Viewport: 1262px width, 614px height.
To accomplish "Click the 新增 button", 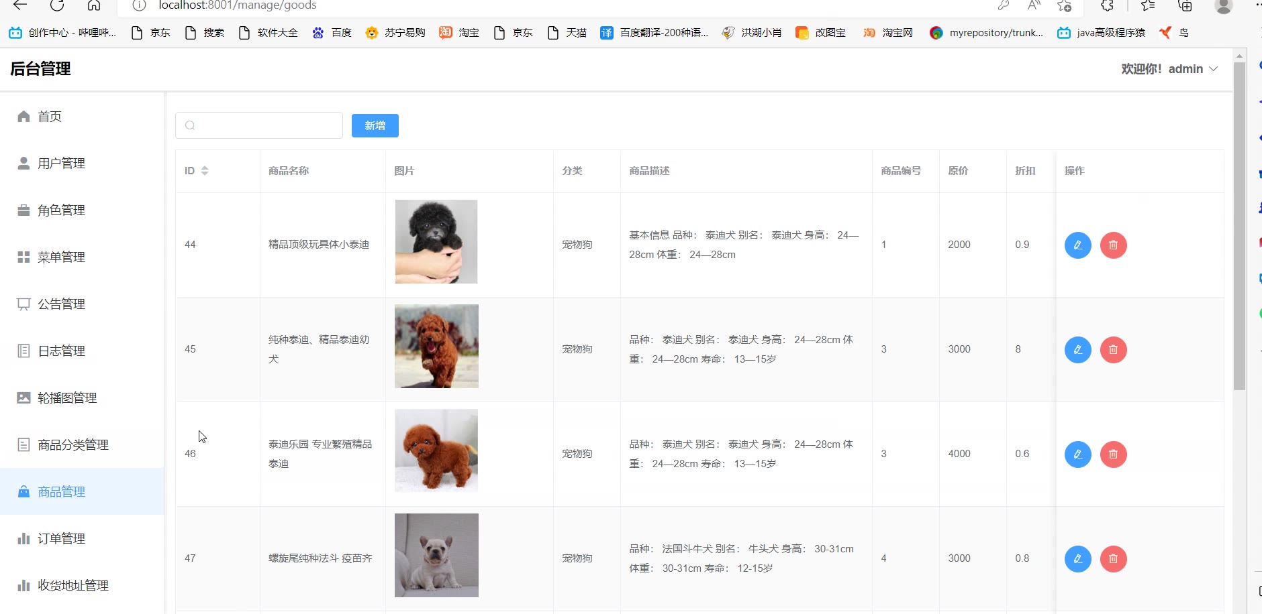I will click(x=375, y=125).
